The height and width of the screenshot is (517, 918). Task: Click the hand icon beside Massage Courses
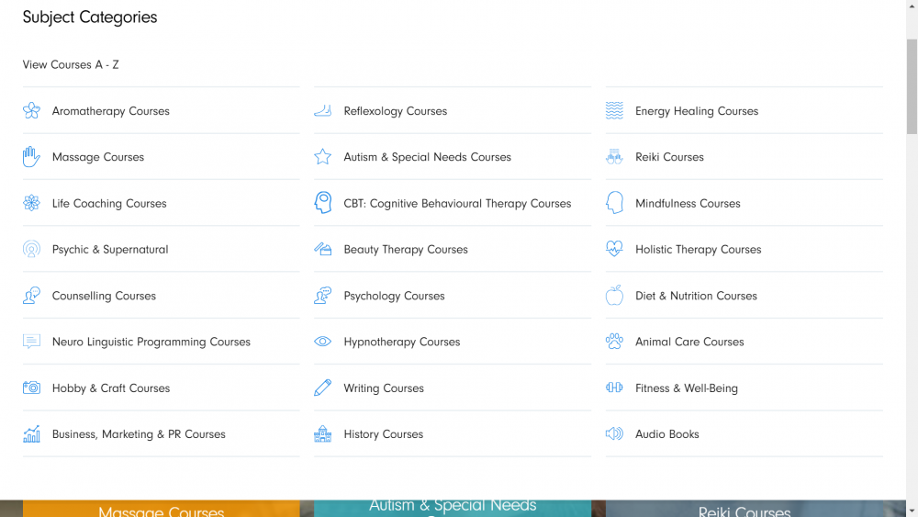pos(31,157)
